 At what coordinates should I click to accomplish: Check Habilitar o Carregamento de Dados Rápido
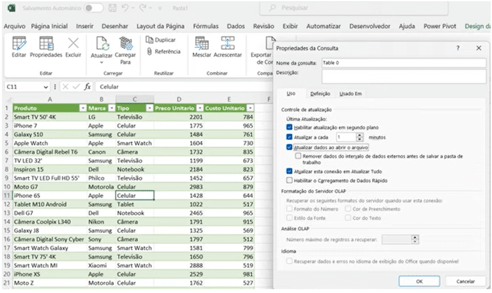[x=289, y=180]
